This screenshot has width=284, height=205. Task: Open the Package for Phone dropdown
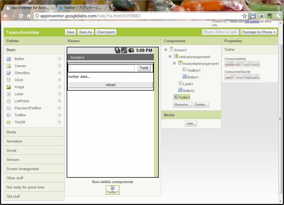[x=259, y=32]
